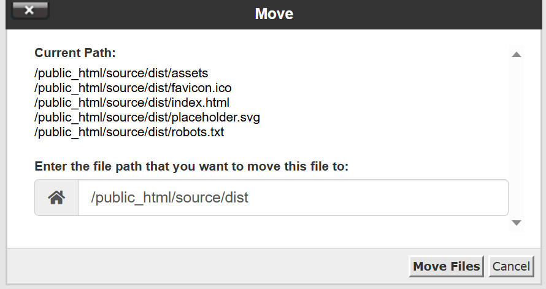This screenshot has width=546, height=289.
Task: Select the /public_html/source/dist/assets path line
Action: [121, 73]
